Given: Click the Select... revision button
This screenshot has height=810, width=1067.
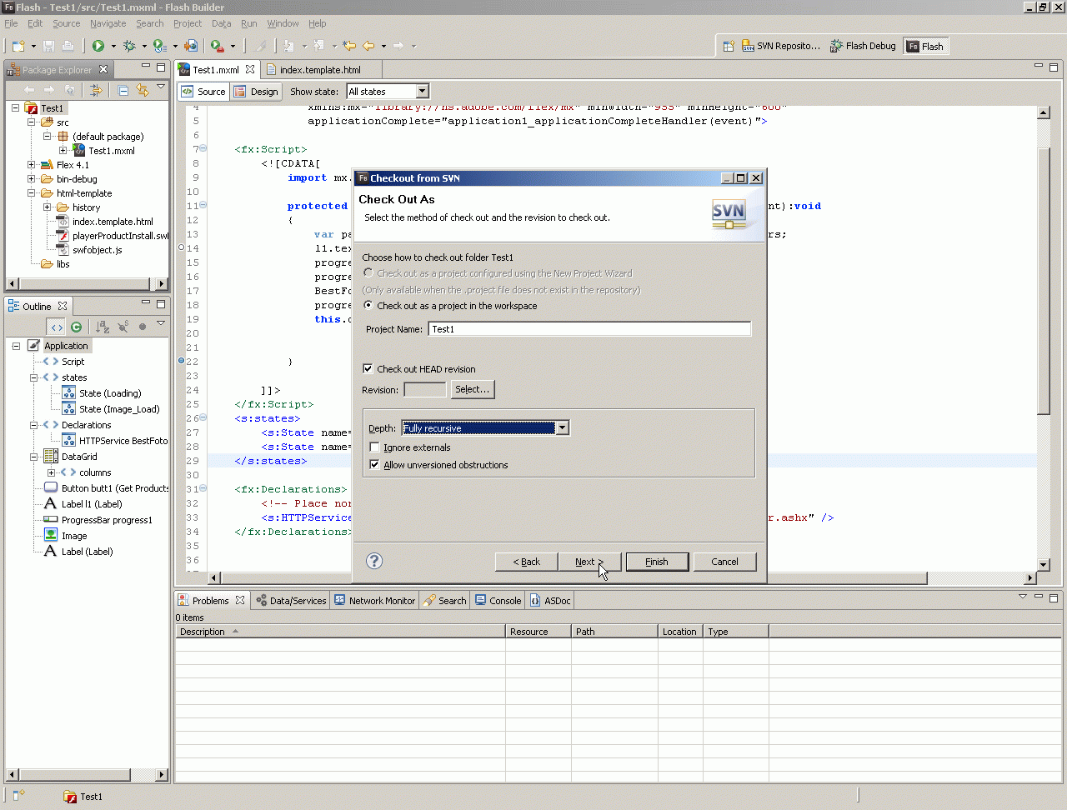Looking at the screenshot, I should (x=473, y=389).
